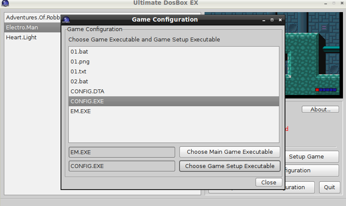
Task: Click the main executable field showing EM.EXE
Action: click(x=122, y=152)
